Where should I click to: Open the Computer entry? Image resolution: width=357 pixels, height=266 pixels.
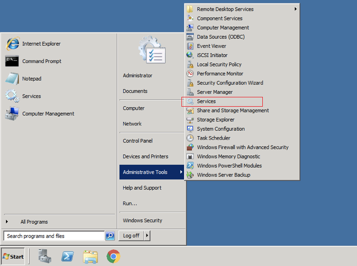134,108
